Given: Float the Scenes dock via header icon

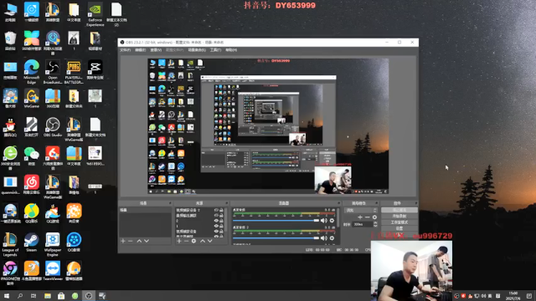Looking at the screenshot, I should (x=170, y=203).
